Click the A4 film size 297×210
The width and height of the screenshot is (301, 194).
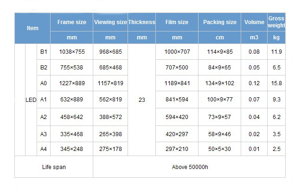[177, 149]
